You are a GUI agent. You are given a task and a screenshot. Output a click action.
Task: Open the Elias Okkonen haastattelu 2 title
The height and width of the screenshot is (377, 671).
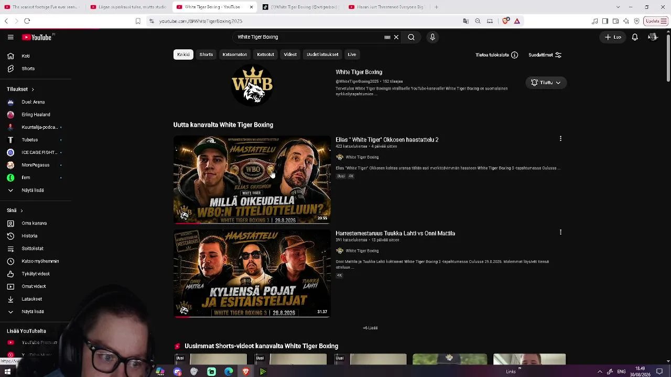(387, 140)
